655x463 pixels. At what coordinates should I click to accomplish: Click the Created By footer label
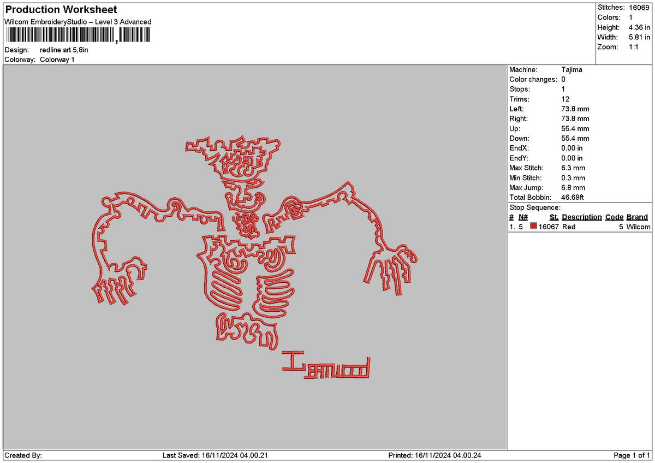coord(23,455)
